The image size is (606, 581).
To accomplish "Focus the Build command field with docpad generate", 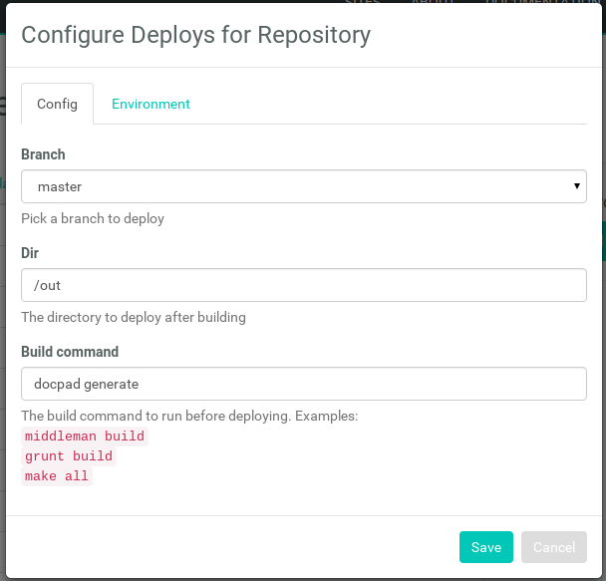I will pyautogui.click(x=304, y=384).
